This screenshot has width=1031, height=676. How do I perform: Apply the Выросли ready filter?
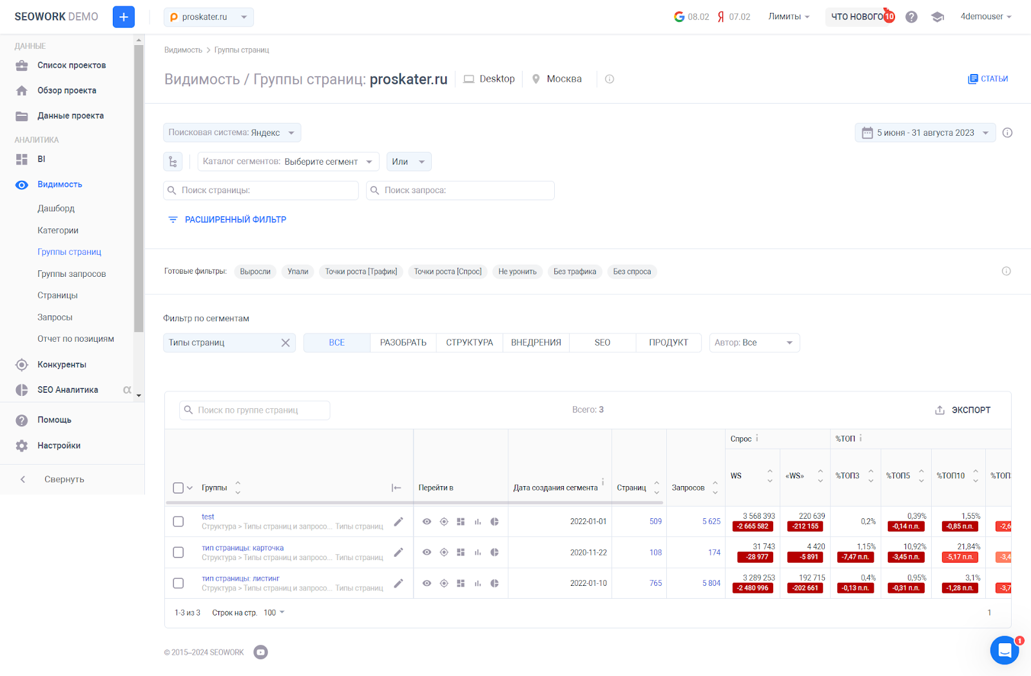point(255,272)
